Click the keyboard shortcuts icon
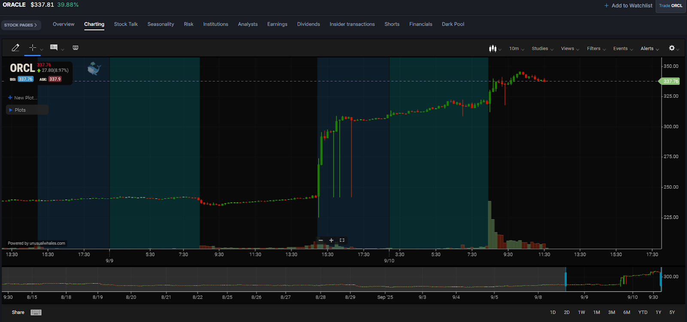The width and height of the screenshot is (687, 322). [x=36, y=313]
